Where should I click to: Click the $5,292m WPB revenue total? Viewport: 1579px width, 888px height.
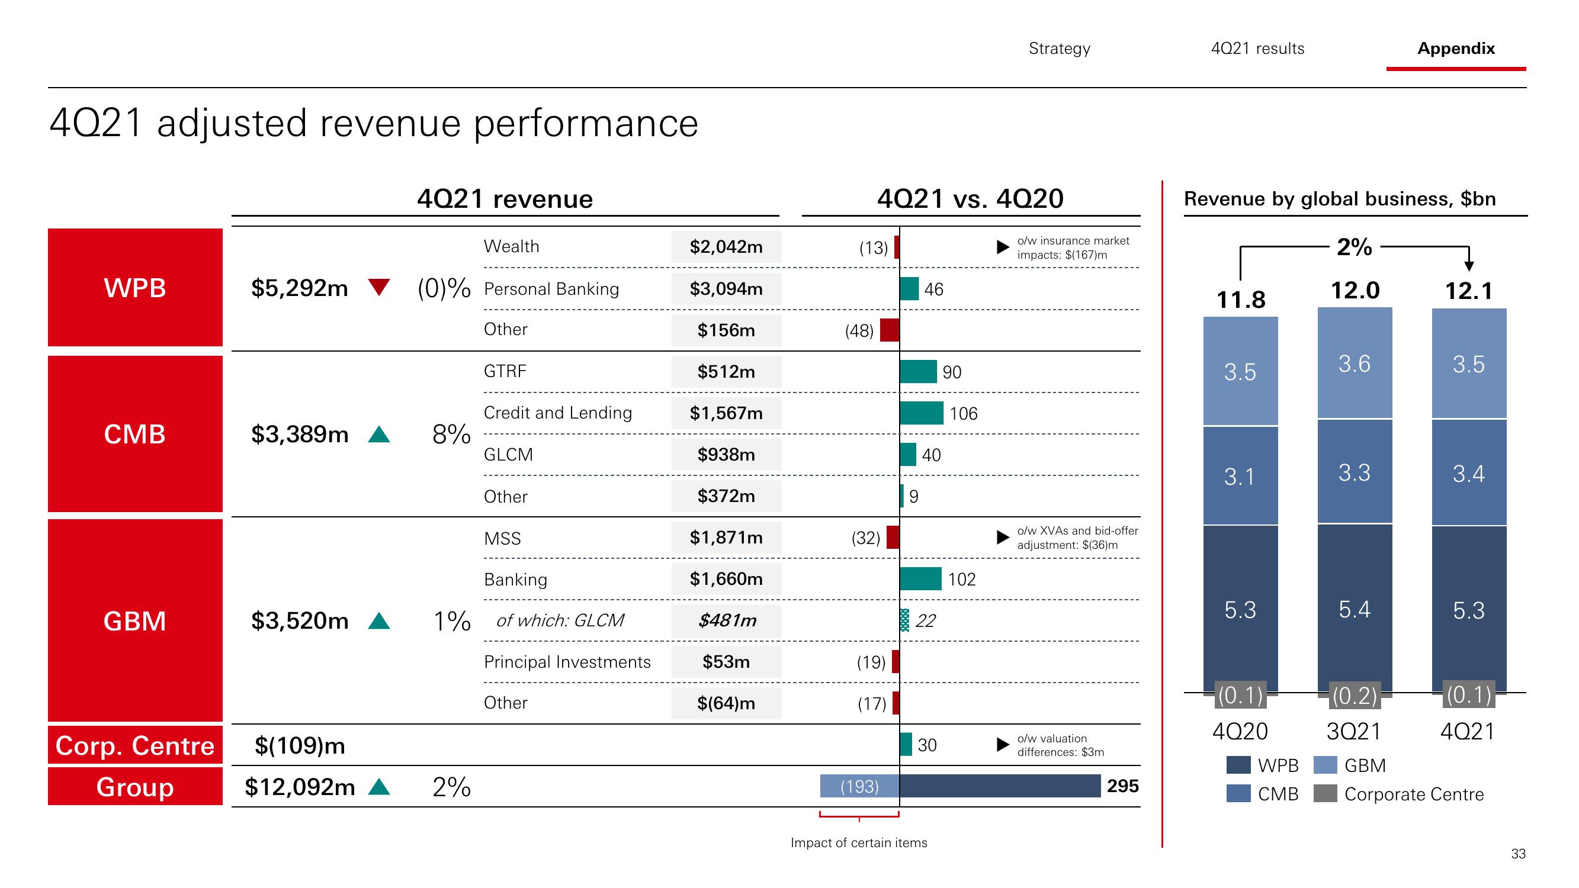pyautogui.click(x=299, y=288)
